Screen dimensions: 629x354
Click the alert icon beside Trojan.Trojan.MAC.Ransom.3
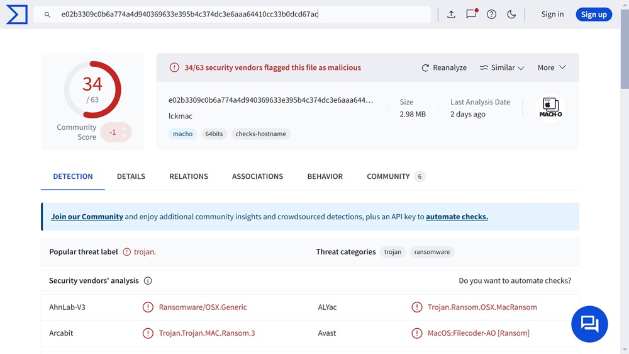click(x=148, y=333)
